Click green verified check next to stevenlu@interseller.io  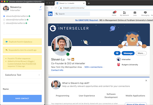coord(29,16)
